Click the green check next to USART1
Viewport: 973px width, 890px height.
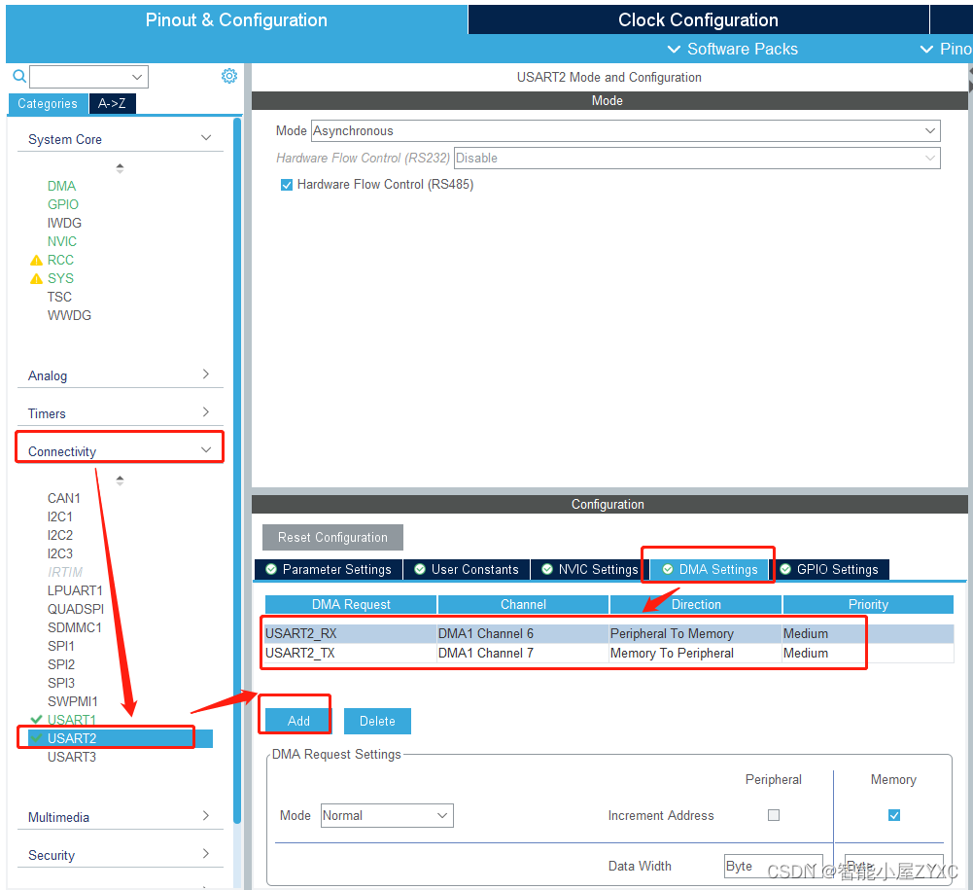tap(37, 719)
